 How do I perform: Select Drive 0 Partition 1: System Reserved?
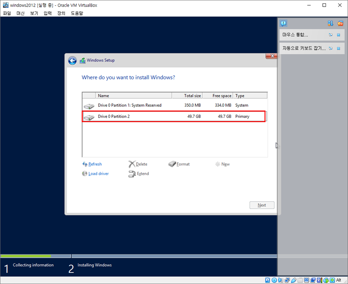point(175,105)
